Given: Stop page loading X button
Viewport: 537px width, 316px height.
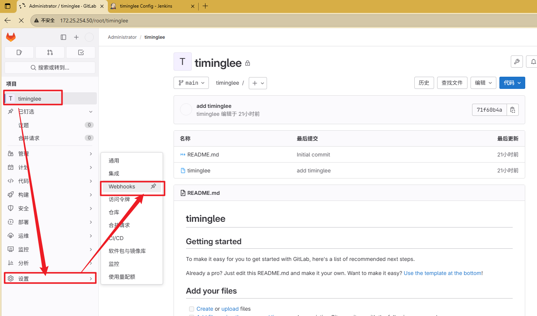Looking at the screenshot, I should click(x=21, y=21).
